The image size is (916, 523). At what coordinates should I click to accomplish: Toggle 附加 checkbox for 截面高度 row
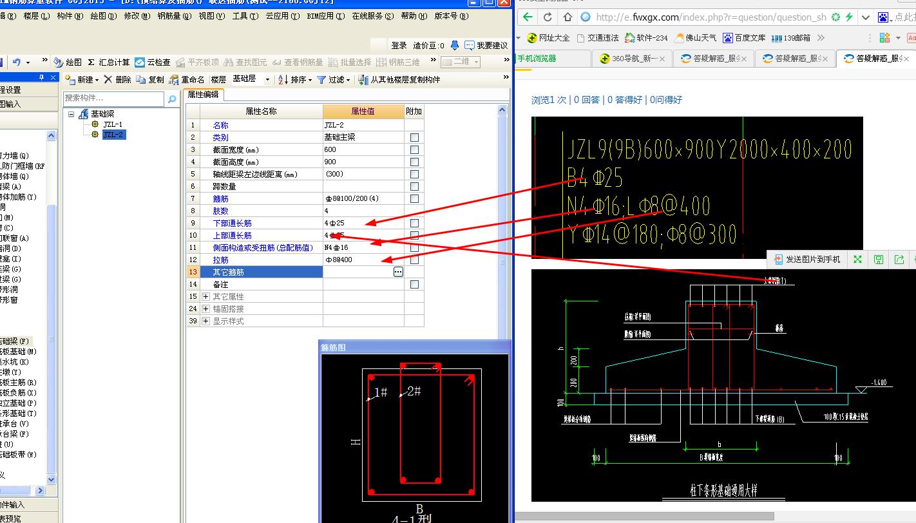pos(414,162)
